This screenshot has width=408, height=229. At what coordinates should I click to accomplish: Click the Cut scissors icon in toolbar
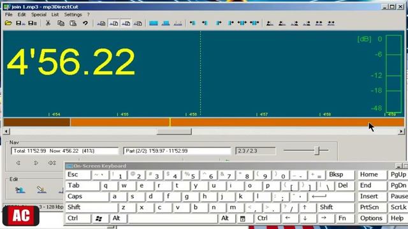(x=48, y=23)
